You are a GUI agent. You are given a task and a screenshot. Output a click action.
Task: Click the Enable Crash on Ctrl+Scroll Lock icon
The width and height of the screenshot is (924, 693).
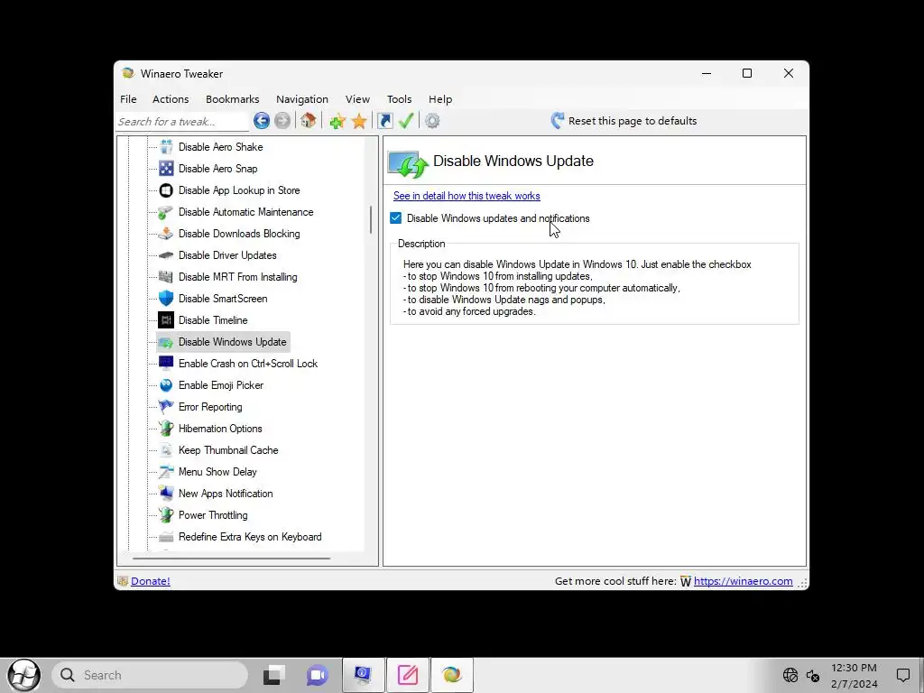click(x=166, y=364)
